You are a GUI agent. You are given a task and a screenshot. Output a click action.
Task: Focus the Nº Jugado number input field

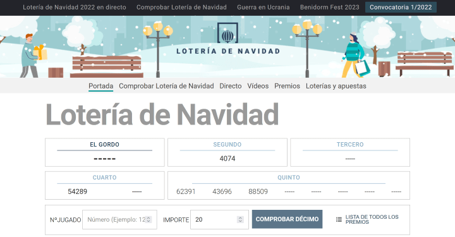tap(119, 219)
